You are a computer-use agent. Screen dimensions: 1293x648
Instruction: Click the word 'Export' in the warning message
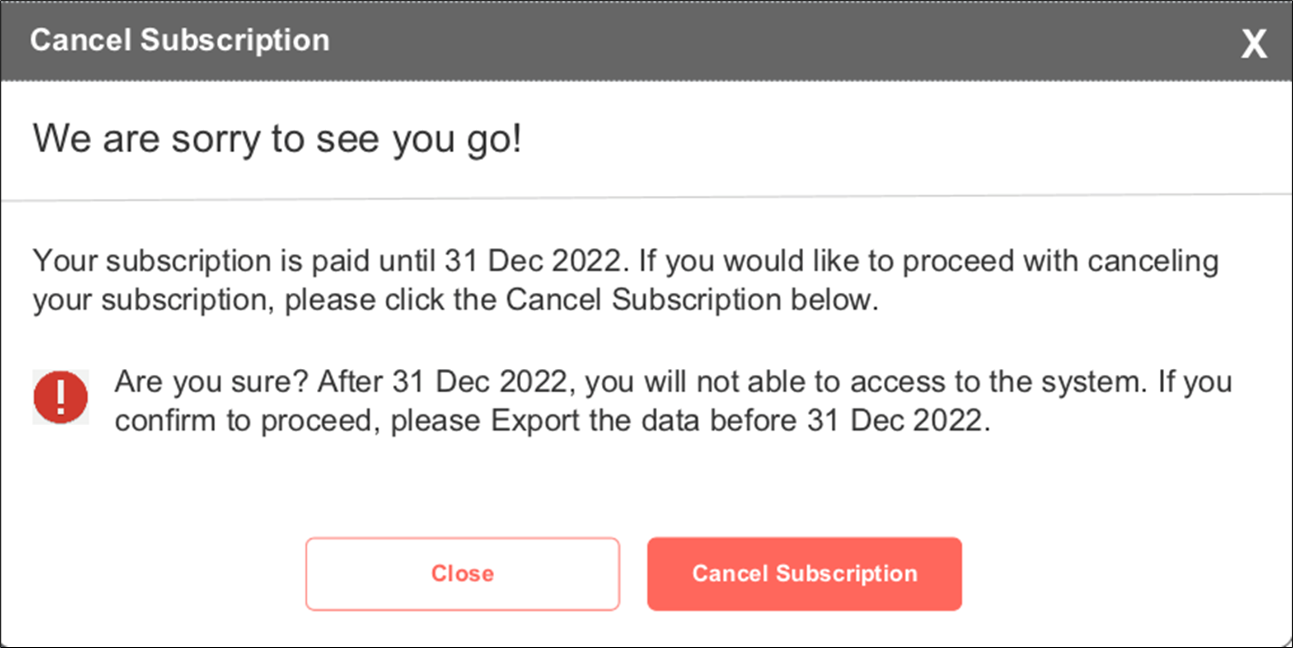535,421
